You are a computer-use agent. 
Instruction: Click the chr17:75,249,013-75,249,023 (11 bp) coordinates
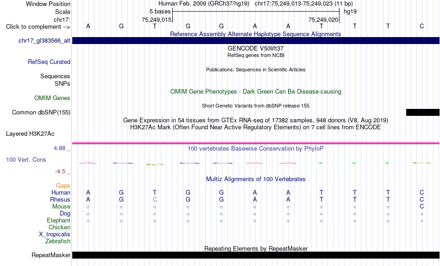(x=304, y=4)
